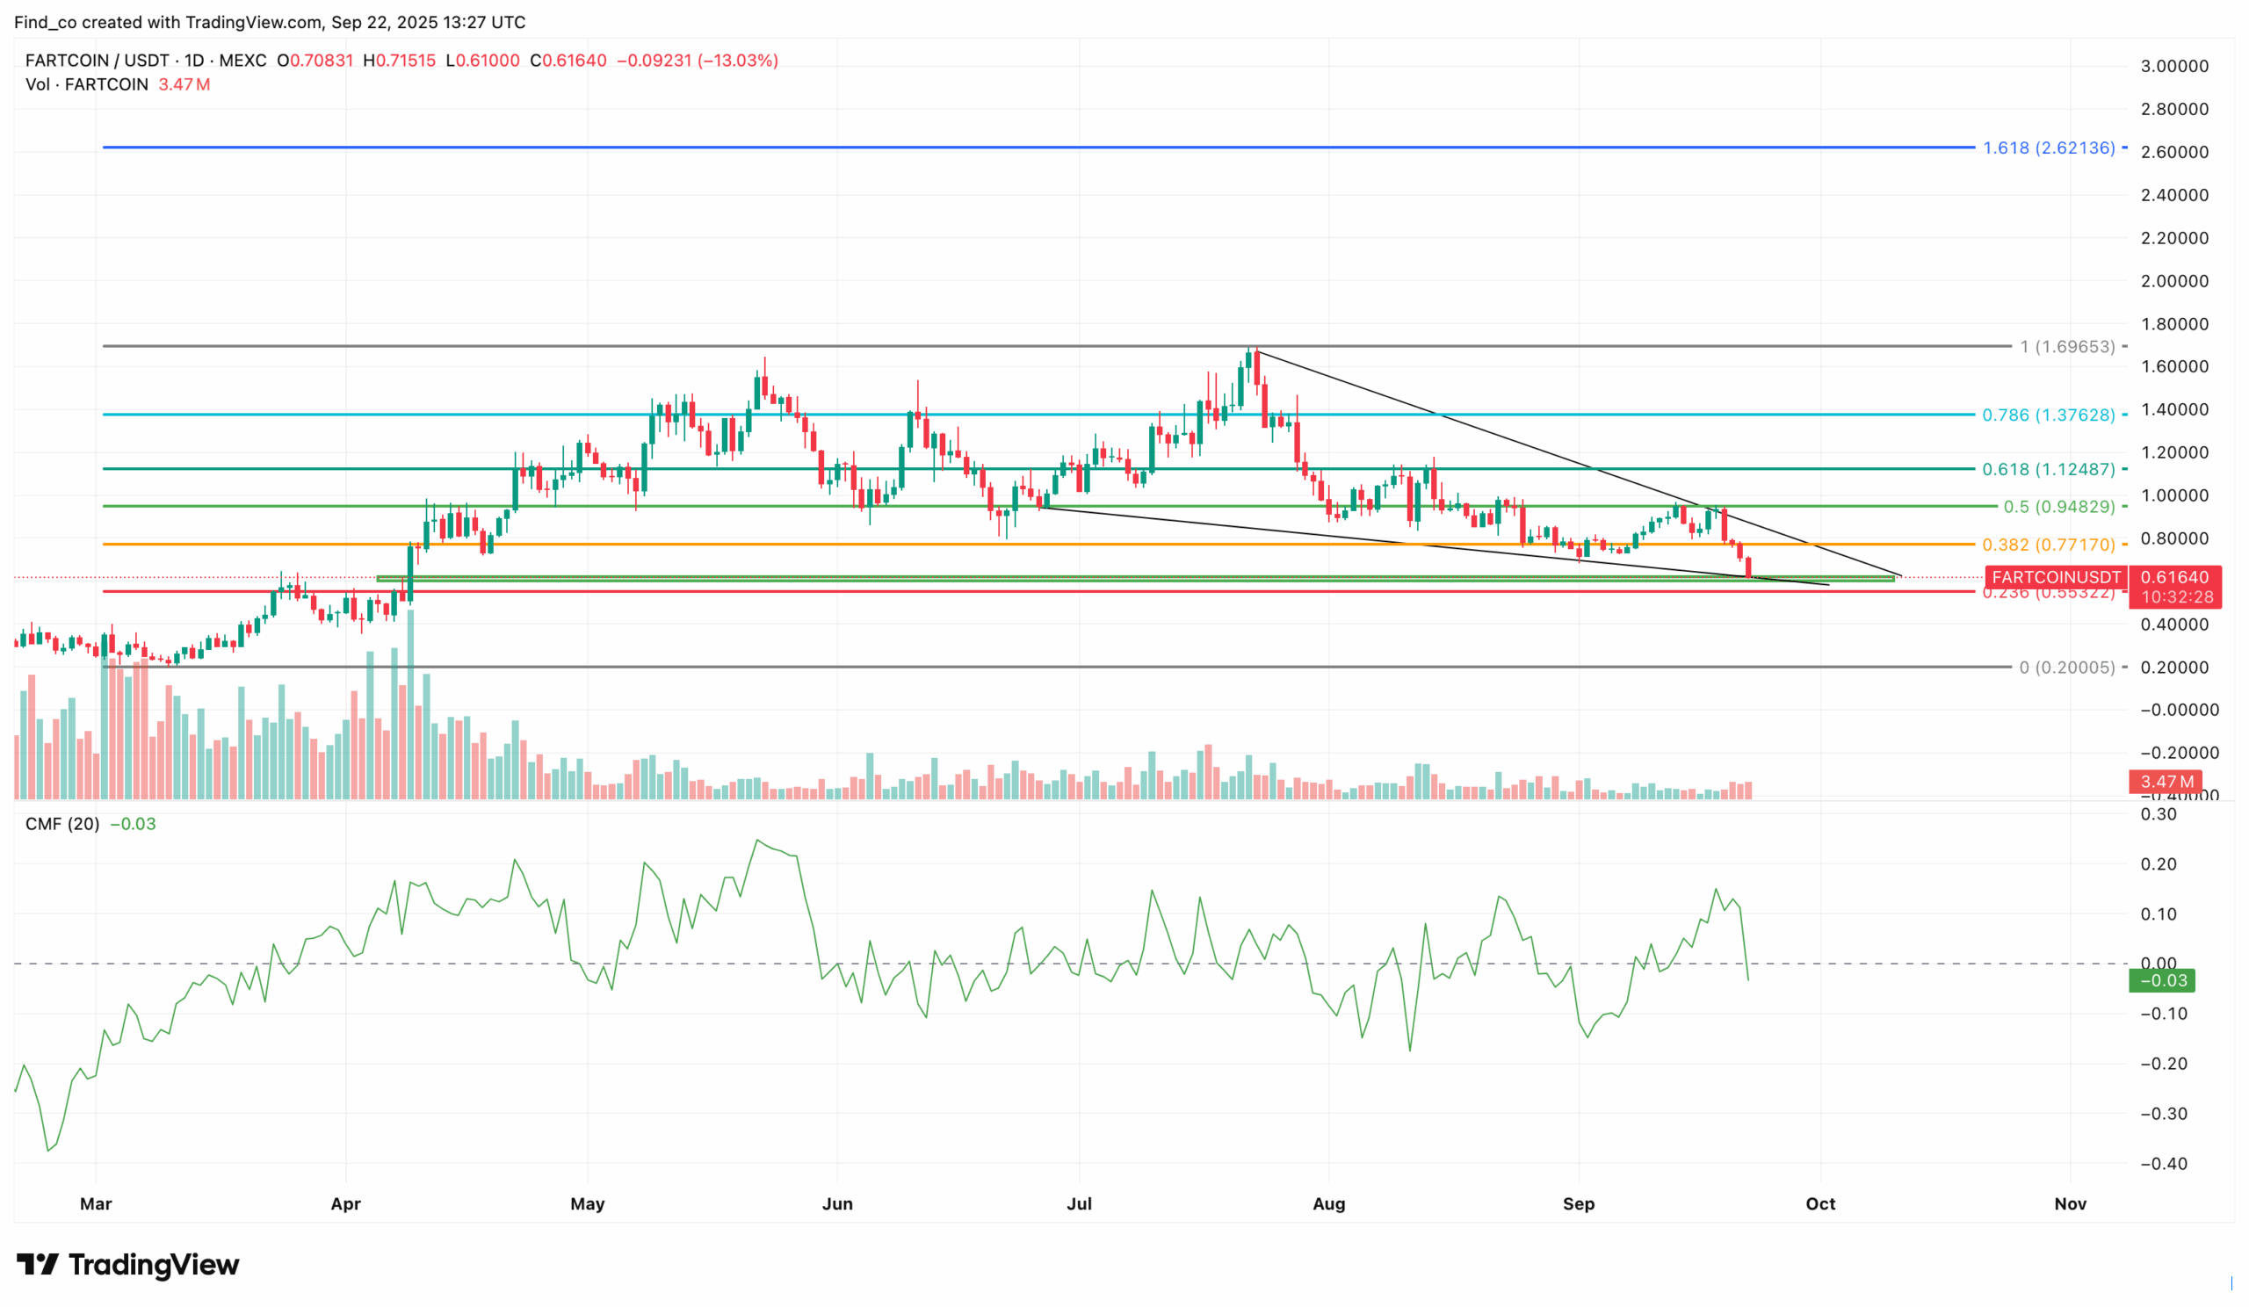Screen dimensions: 2249x1307
Task: Select the 0.618 (1.12487) Fib level label
Action: [2048, 469]
